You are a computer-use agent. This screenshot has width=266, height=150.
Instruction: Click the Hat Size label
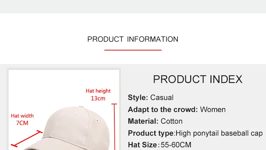(x=142, y=145)
